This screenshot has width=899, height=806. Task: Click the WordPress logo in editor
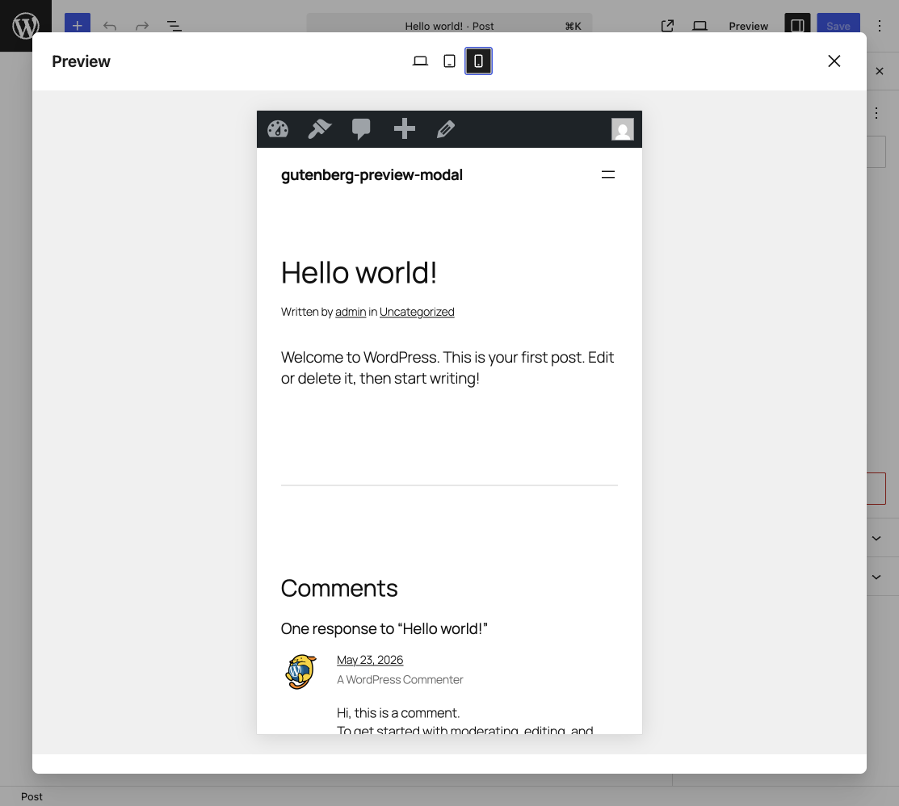[x=26, y=26]
